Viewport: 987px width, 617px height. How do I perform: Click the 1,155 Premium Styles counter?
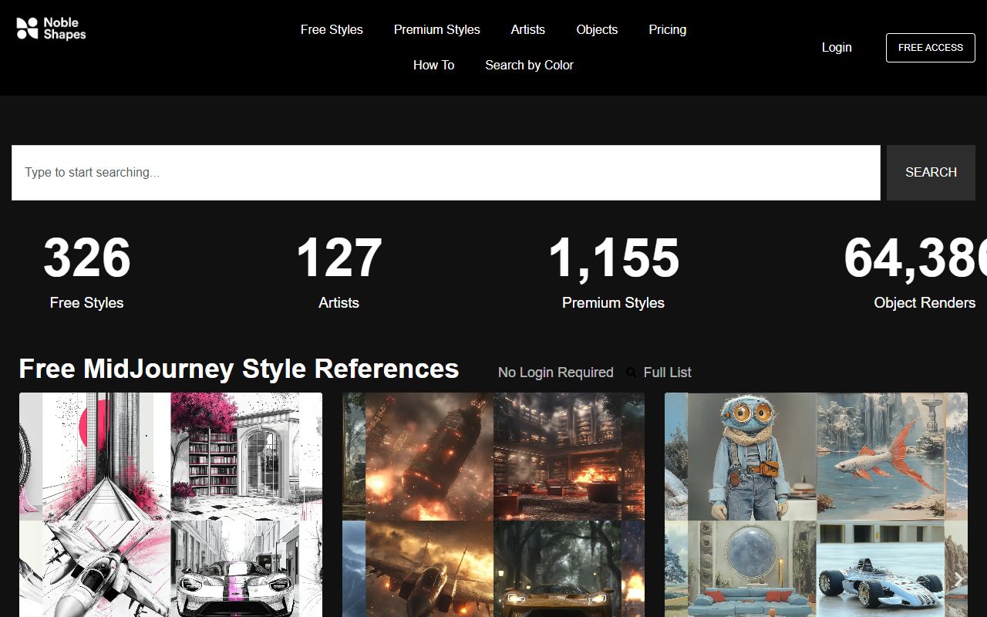tap(613, 271)
